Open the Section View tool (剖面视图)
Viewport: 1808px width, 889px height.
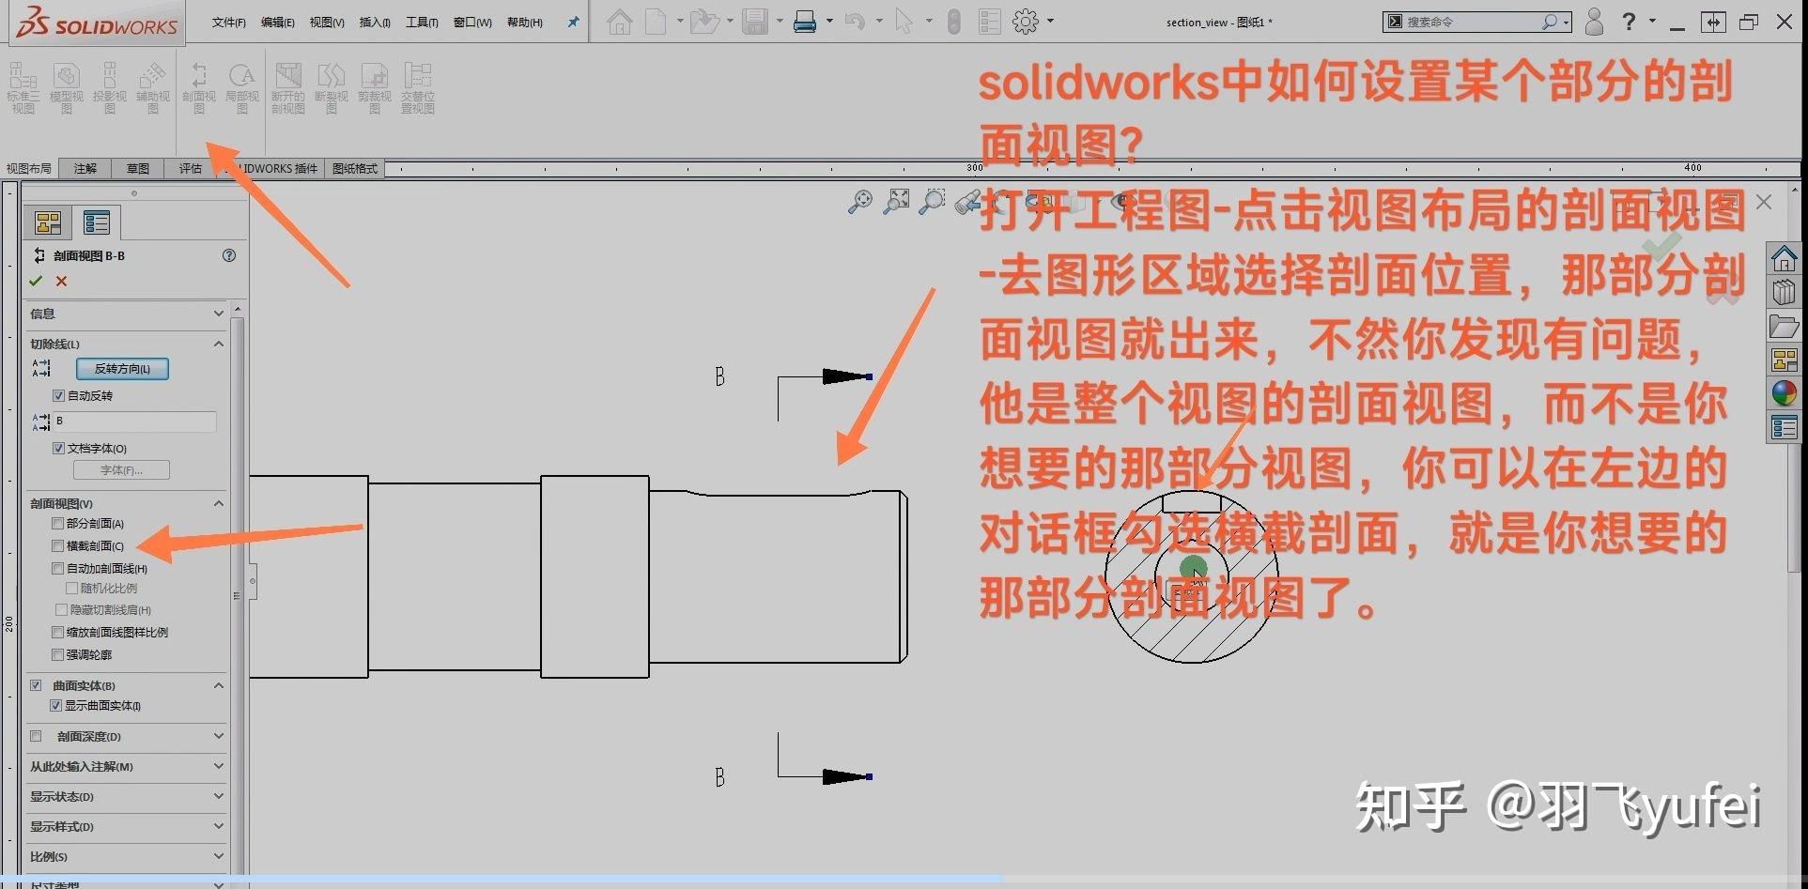click(x=198, y=88)
